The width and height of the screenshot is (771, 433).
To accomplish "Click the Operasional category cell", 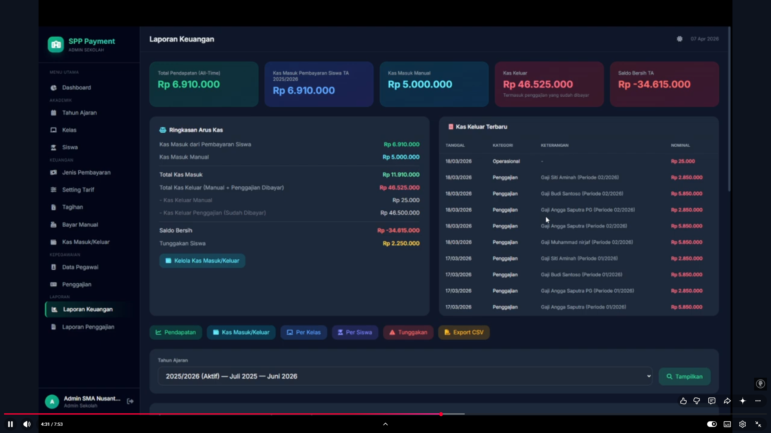I will point(506,161).
